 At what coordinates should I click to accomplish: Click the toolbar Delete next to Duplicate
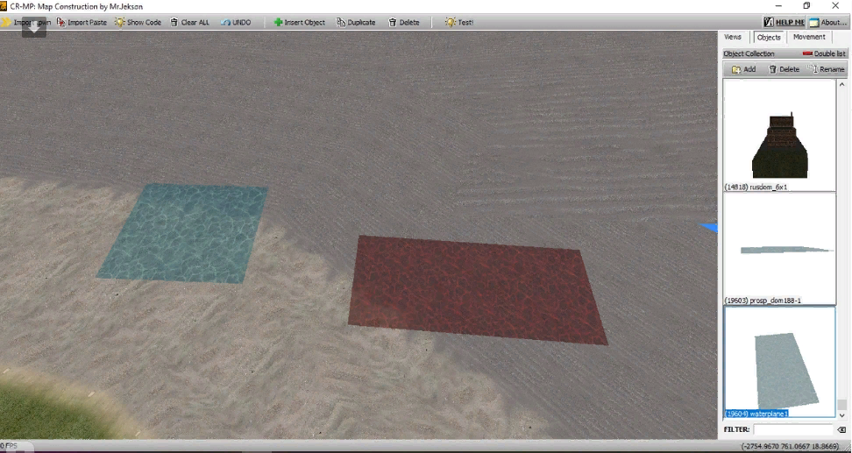coord(404,22)
